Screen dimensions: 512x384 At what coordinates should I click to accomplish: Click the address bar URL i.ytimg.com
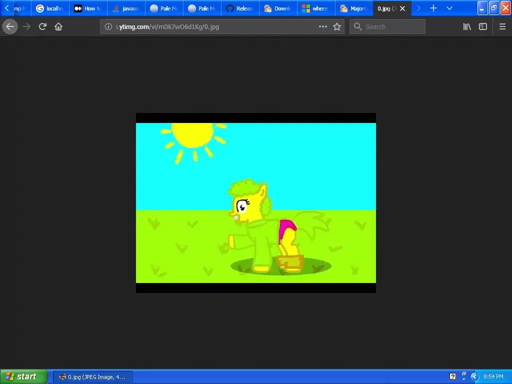coord(167,27)
